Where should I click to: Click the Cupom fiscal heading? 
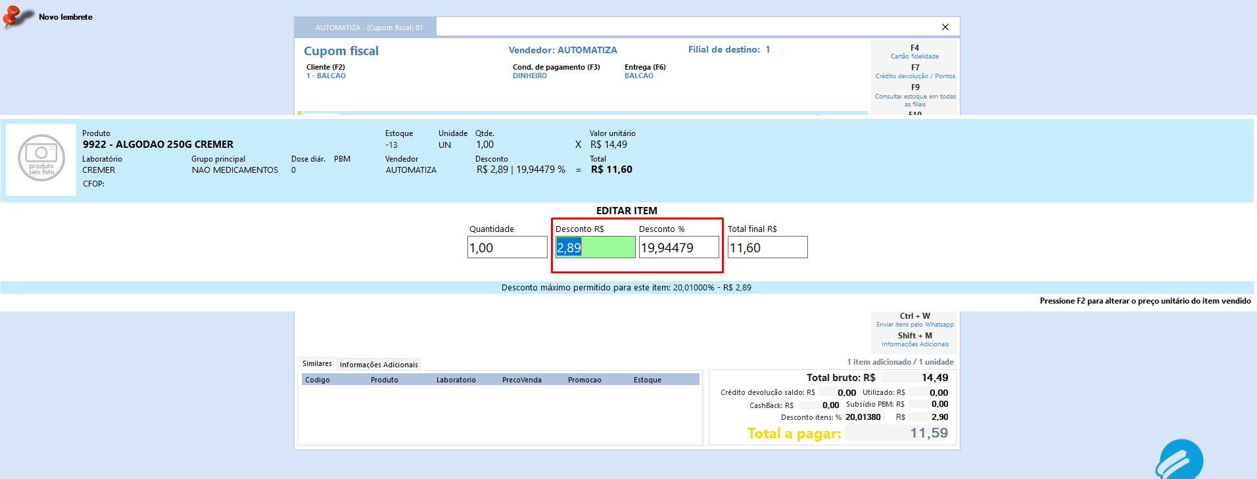pos(341,51)
